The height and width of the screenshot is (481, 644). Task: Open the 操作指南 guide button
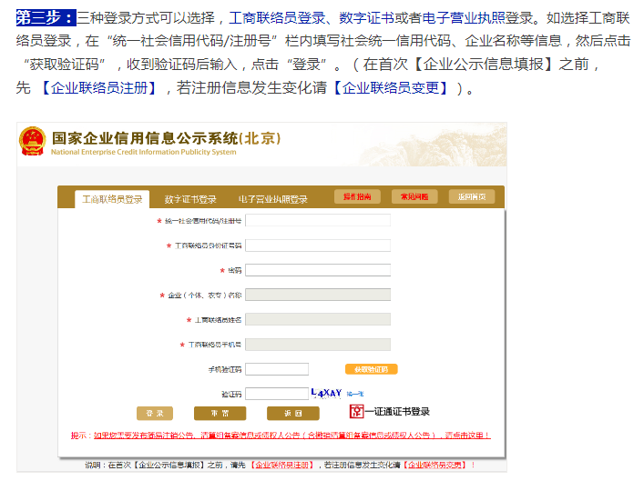(357, 197)
